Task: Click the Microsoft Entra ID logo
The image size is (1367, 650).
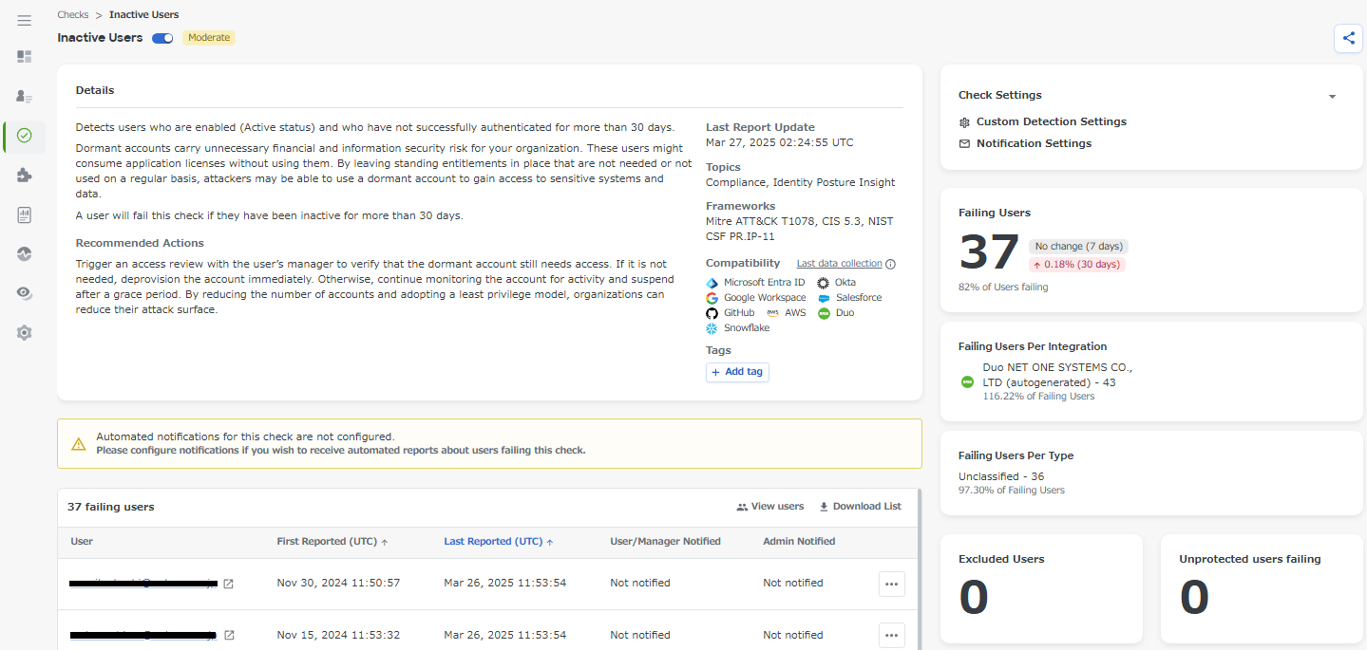Action: tap(712, 283)
